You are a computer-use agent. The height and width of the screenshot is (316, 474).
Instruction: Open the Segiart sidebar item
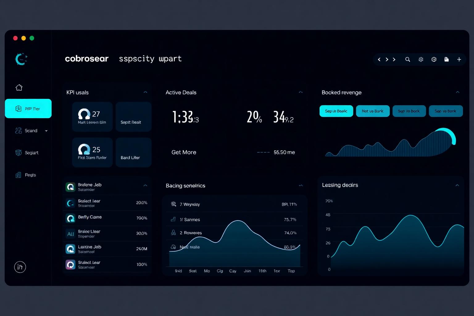pyautogui.click(x=27, y=153)
